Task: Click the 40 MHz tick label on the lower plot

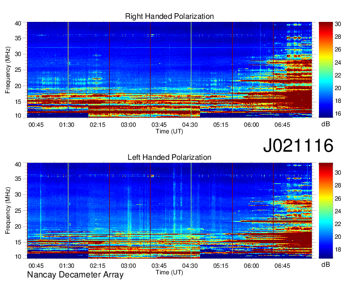Action: click(x=18, y=164)
